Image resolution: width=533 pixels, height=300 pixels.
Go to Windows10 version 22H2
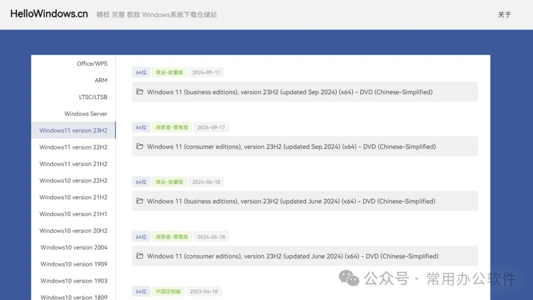point(73,180)
